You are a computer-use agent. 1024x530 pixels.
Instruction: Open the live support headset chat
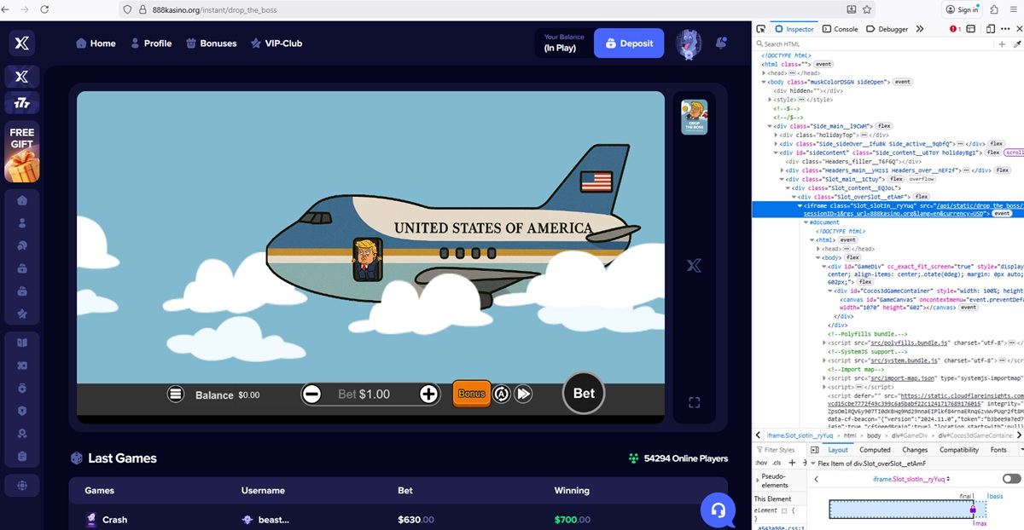click(x=718, y=510)
